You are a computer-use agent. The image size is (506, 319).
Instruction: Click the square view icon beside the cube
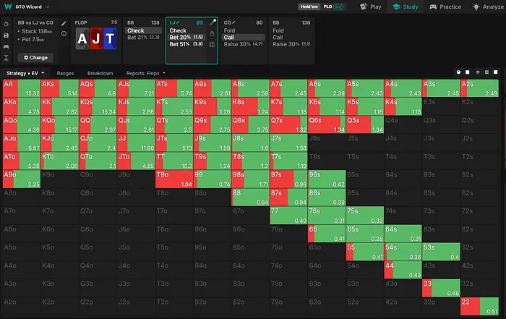pyautogui.click(x=468, y=72)
